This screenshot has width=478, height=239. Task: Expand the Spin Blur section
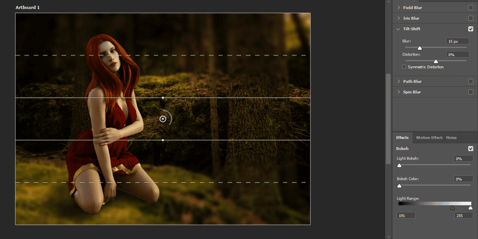[x=399, y=92]
